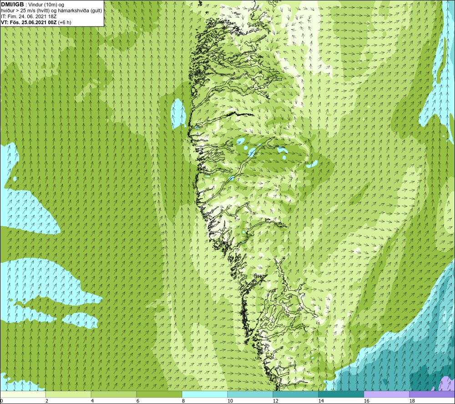Select the purple swatch above 18 m/s
455x404 pixels.
432,394
